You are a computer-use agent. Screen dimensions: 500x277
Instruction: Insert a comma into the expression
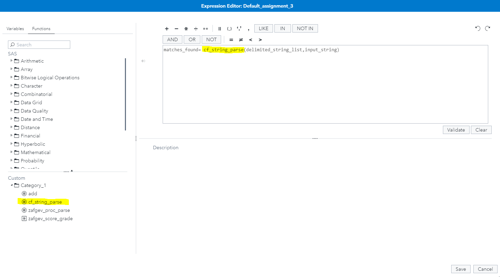248,29
